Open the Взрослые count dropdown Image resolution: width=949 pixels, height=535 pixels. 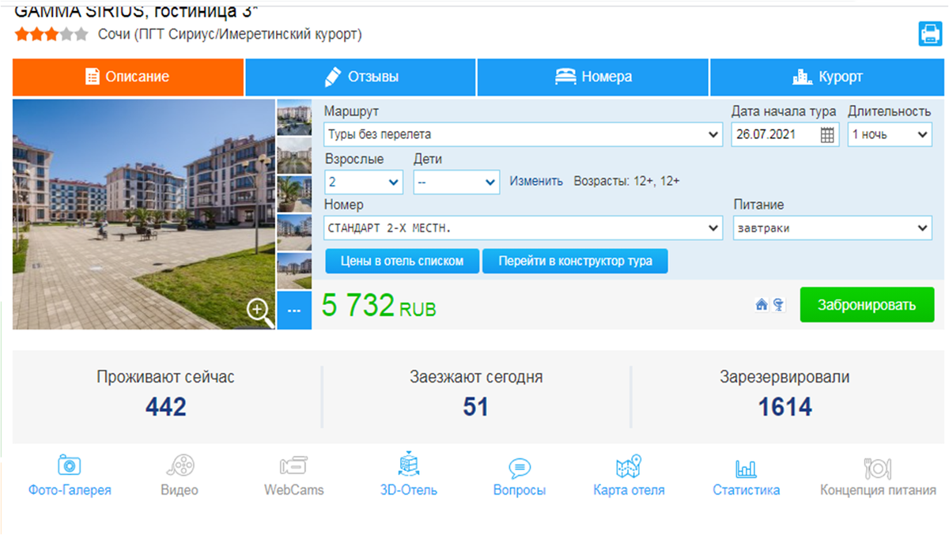pyautogui.click(x=364, y=182)
